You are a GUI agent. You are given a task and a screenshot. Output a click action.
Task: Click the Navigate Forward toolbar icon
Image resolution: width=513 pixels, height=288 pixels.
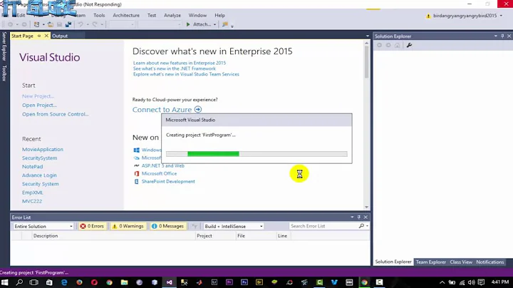[x=24, y=24]
